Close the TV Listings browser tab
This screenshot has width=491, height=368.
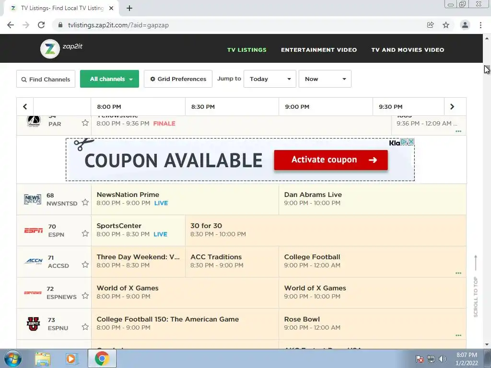[x=111, y=8]
